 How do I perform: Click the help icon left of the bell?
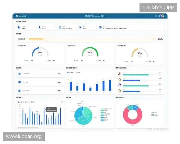[156, 16]
